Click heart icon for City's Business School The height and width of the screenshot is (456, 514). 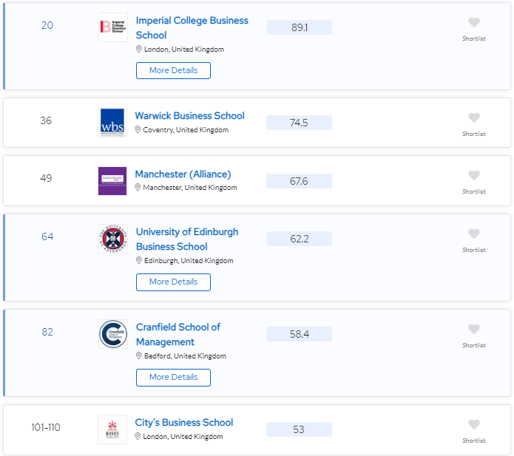pos(474,425)
